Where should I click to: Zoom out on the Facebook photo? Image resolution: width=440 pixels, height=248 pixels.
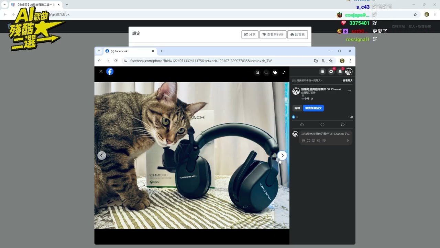click(266, 72)
